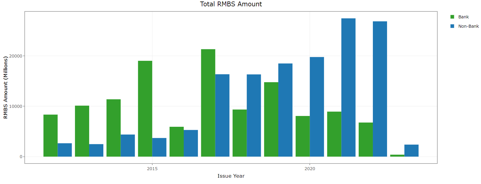Screen dimensions: 481x184
Task: Toggle the Bank series legend label
Action: pos(463,17)
